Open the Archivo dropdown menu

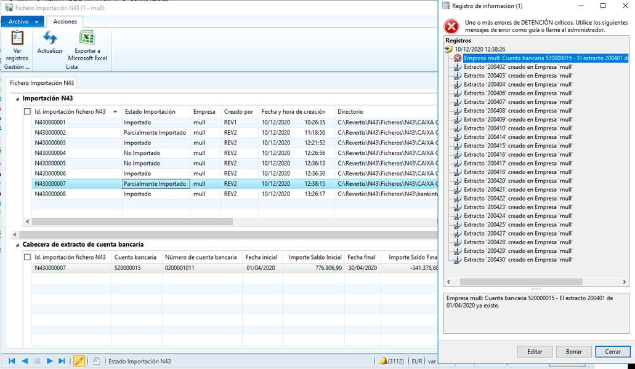(23, 22)
